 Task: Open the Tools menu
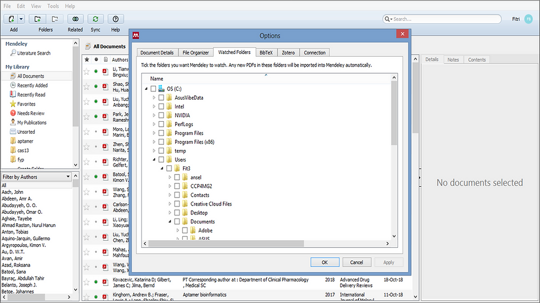(53, 6)
